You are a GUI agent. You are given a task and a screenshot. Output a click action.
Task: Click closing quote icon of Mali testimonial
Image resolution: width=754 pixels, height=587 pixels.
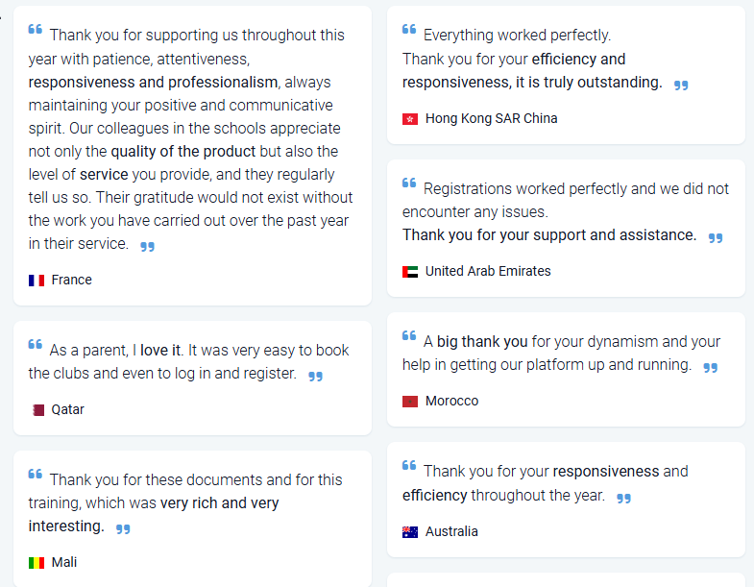click(x=123, y=529)
